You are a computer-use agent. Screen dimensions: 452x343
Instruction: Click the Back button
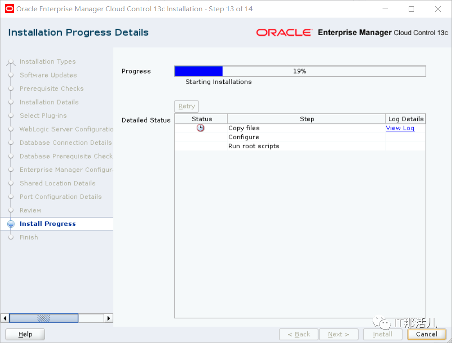pyautogui.click(x=299, y=334)
